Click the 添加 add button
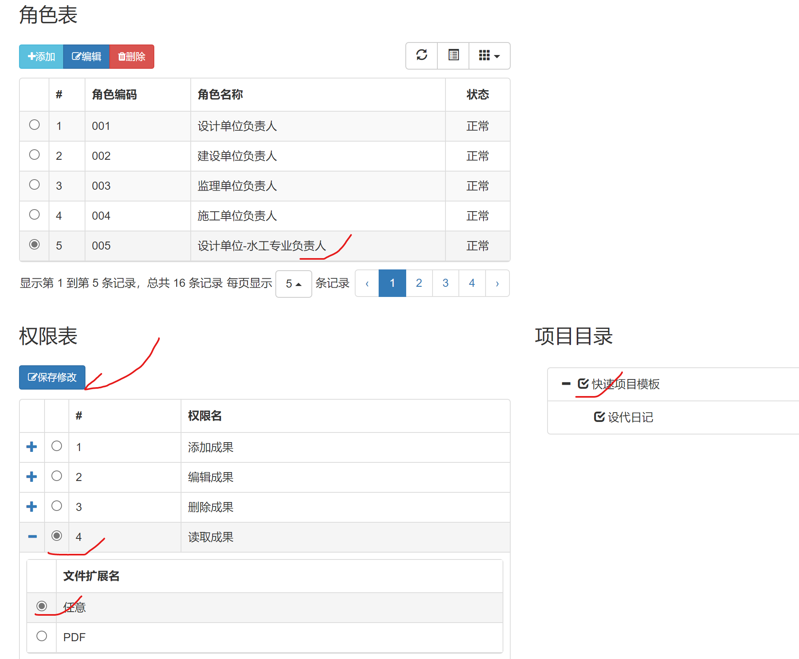The height and width of the screenshot is (659, 799). 41,57
